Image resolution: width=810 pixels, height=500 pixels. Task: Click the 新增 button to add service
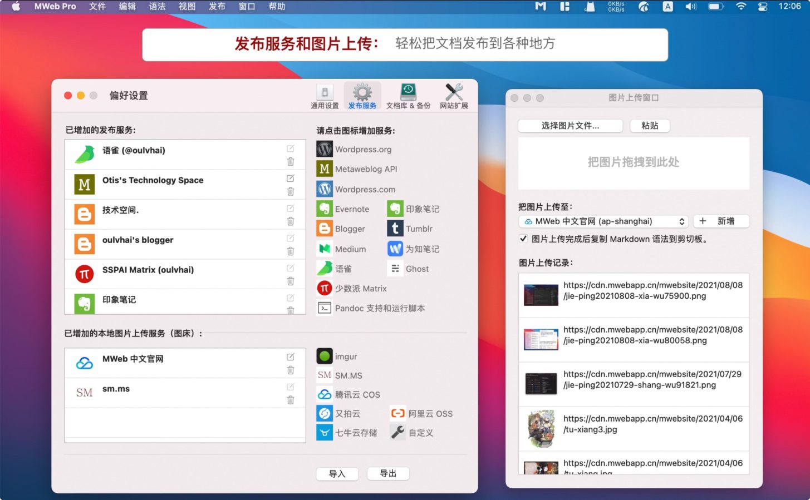click(x=721, y=221)
